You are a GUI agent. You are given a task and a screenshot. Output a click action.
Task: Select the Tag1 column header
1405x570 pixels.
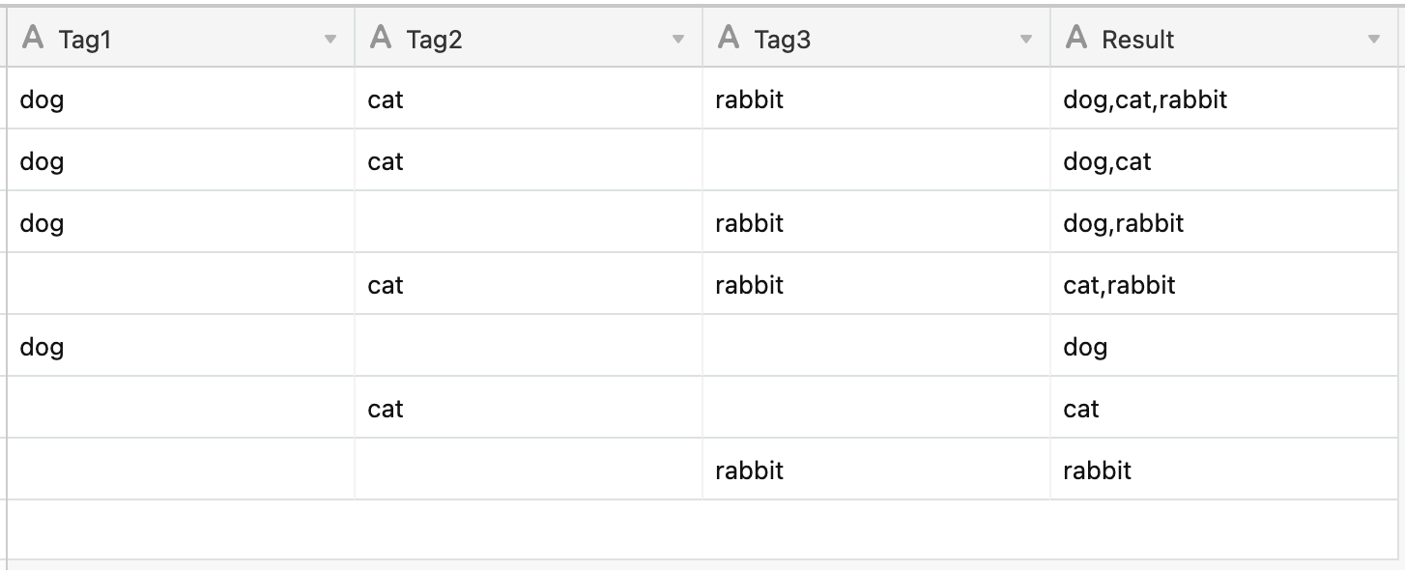click(181, 39)
